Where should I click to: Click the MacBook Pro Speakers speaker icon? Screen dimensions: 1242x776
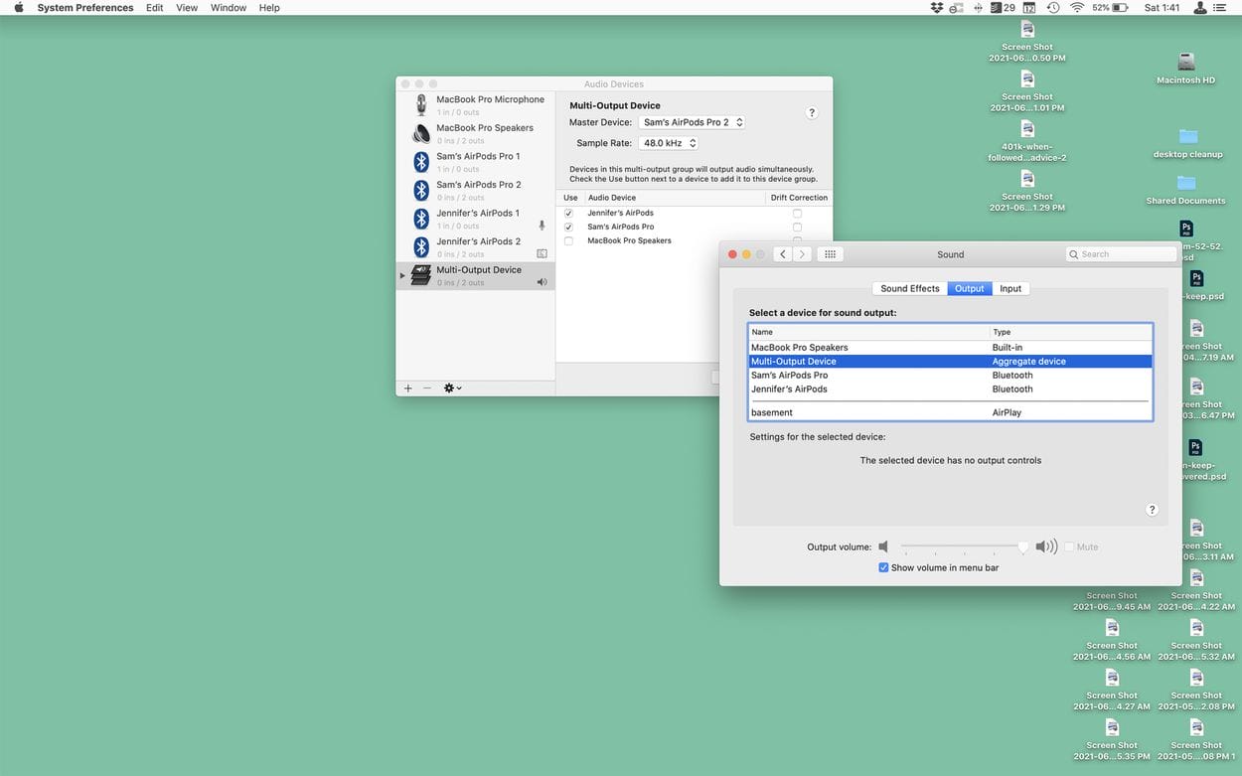pos(421,133)
